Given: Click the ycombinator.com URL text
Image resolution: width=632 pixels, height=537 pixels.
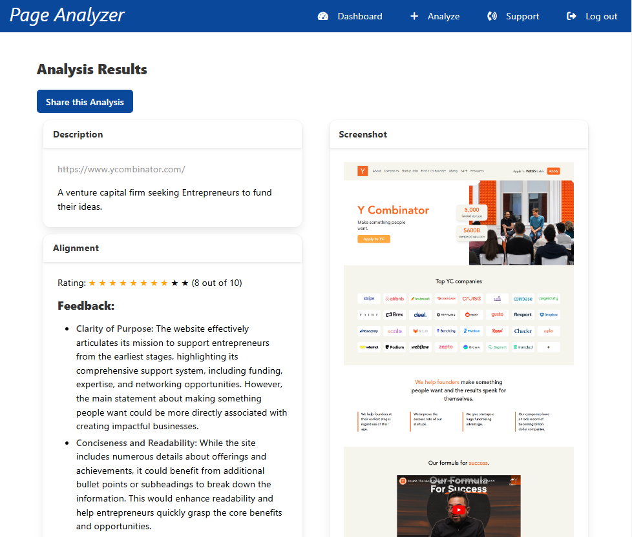Looking at the screenshot, I should tap(121, 170).
